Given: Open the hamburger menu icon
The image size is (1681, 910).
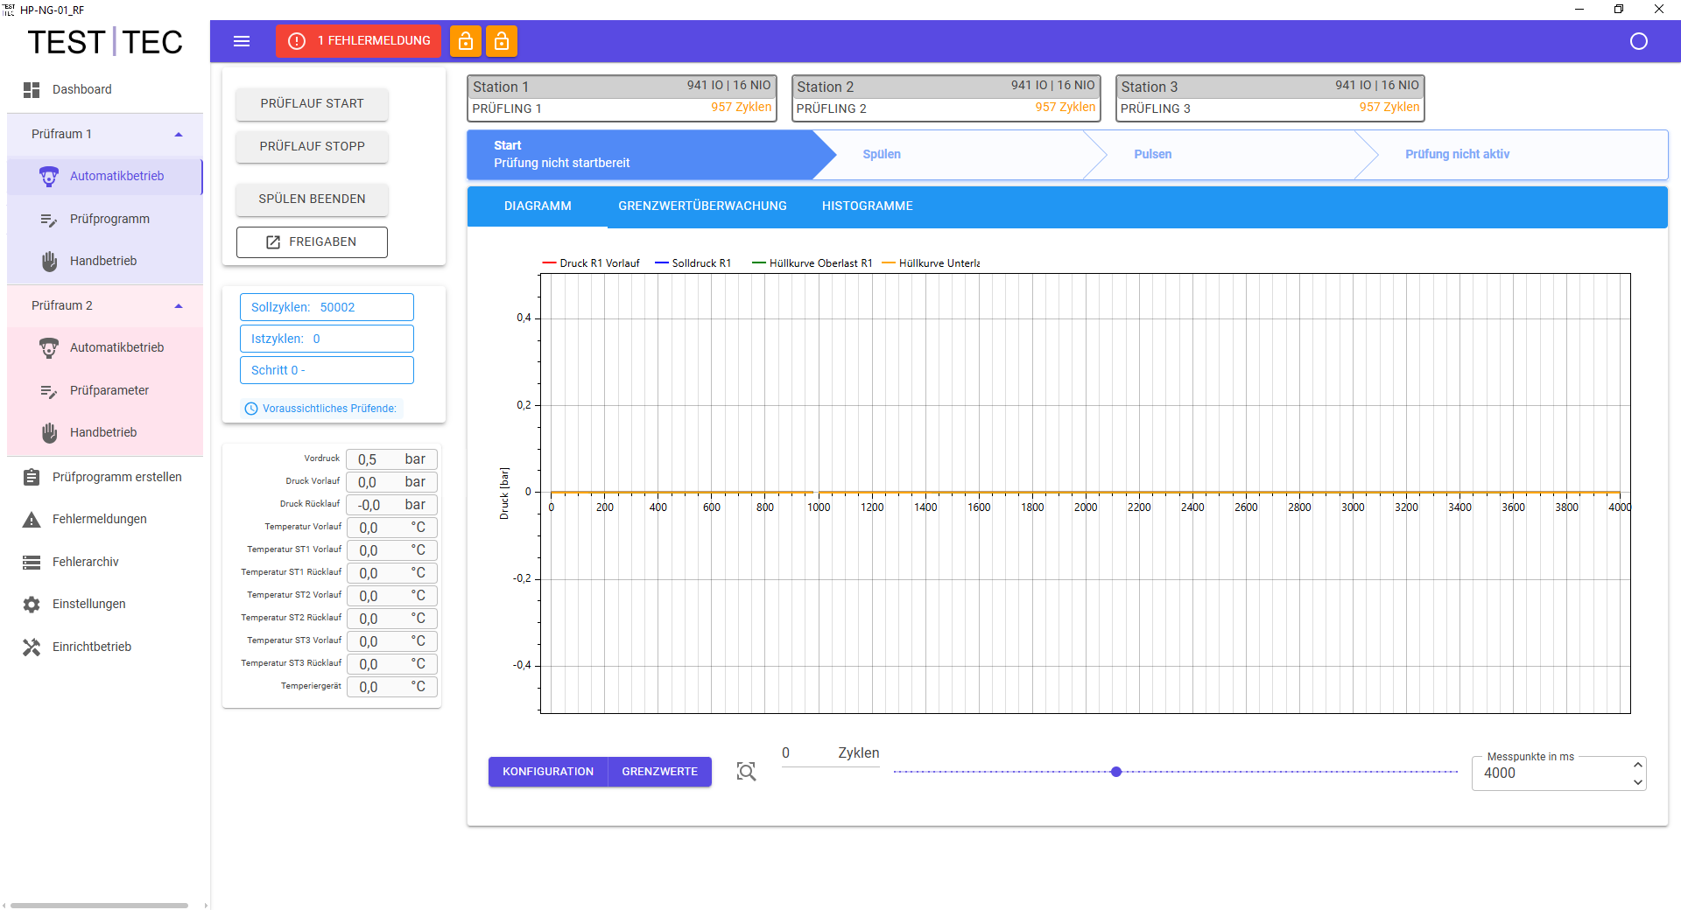Looking at the screenshot, I should pos(242,41).
